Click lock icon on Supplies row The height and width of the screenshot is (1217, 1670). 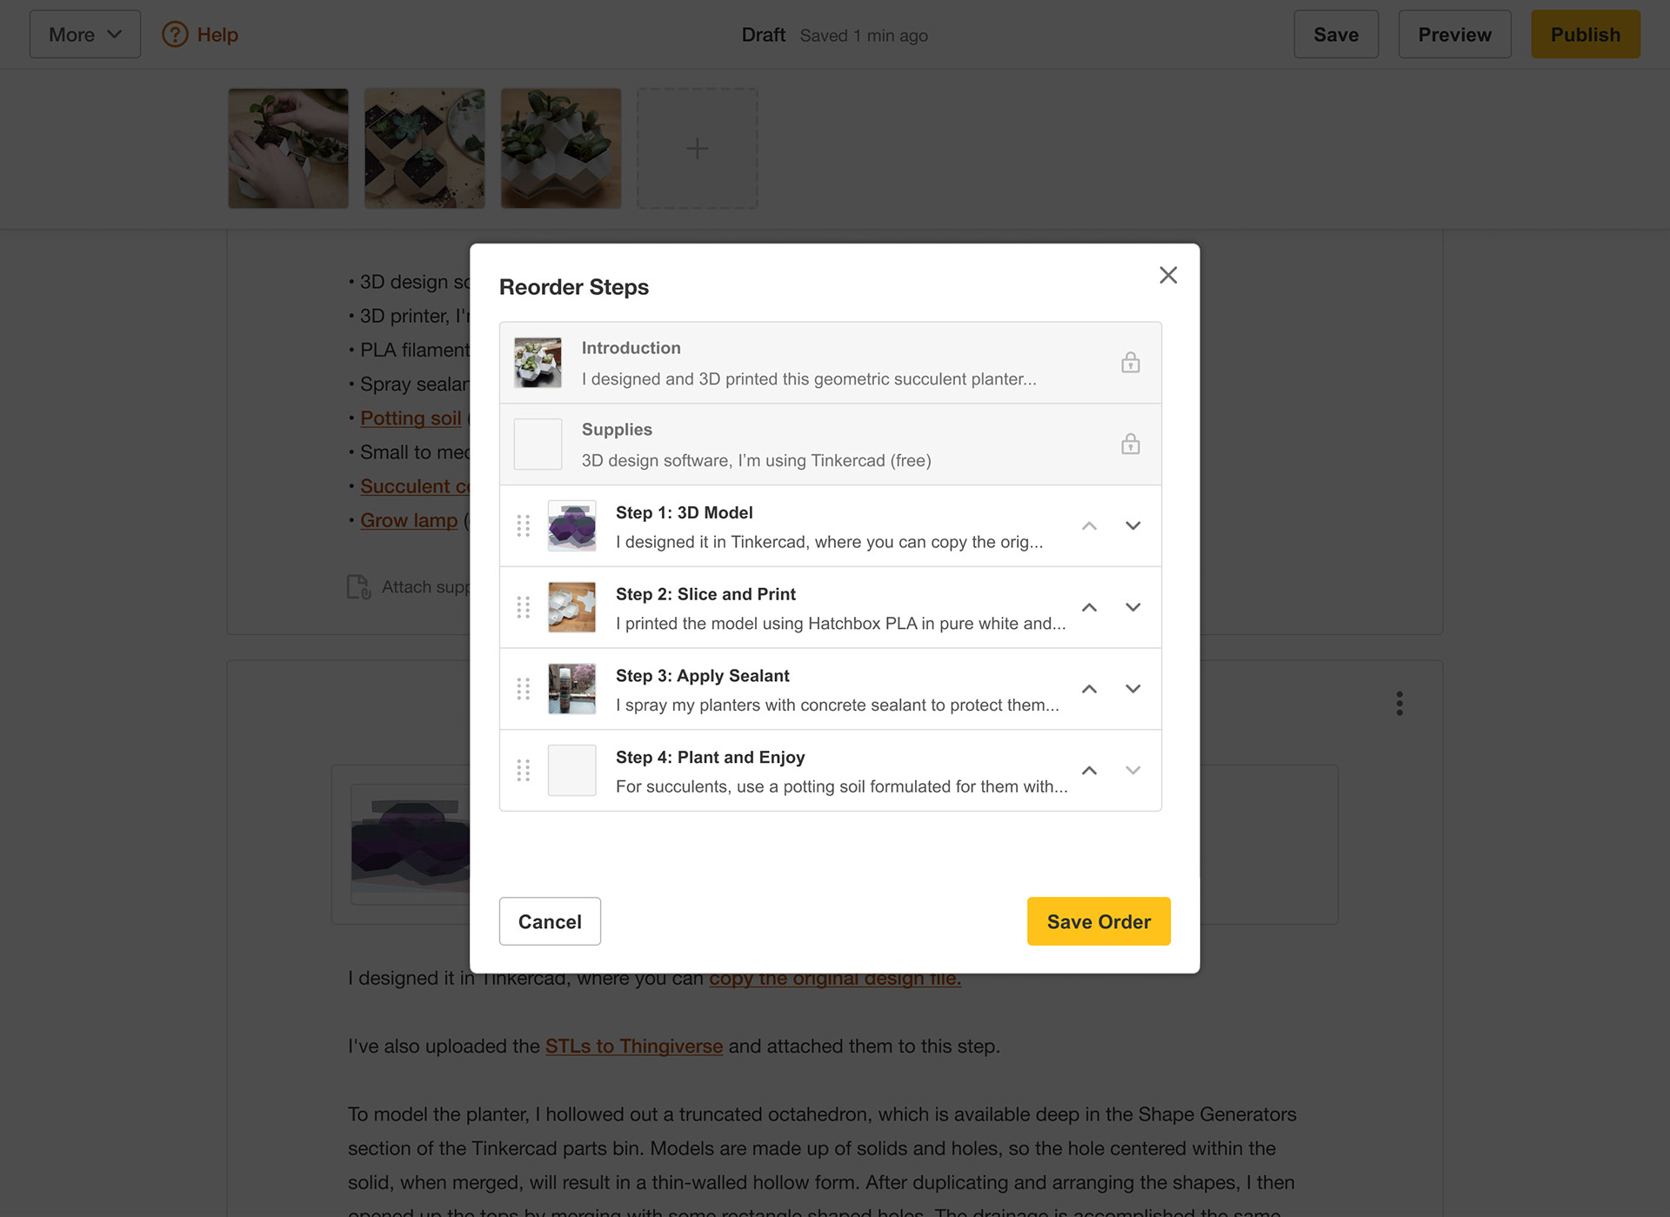pos(1130,445)
